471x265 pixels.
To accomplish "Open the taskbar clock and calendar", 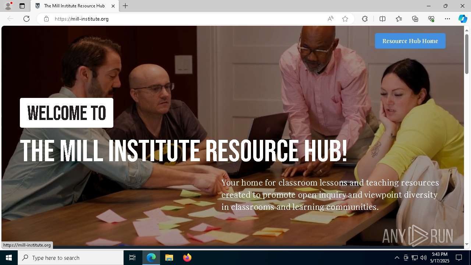I will (440, 258).
